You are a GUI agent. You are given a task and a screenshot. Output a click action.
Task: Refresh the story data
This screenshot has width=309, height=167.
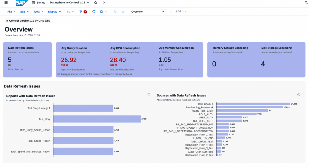click(x=94, y=12)
